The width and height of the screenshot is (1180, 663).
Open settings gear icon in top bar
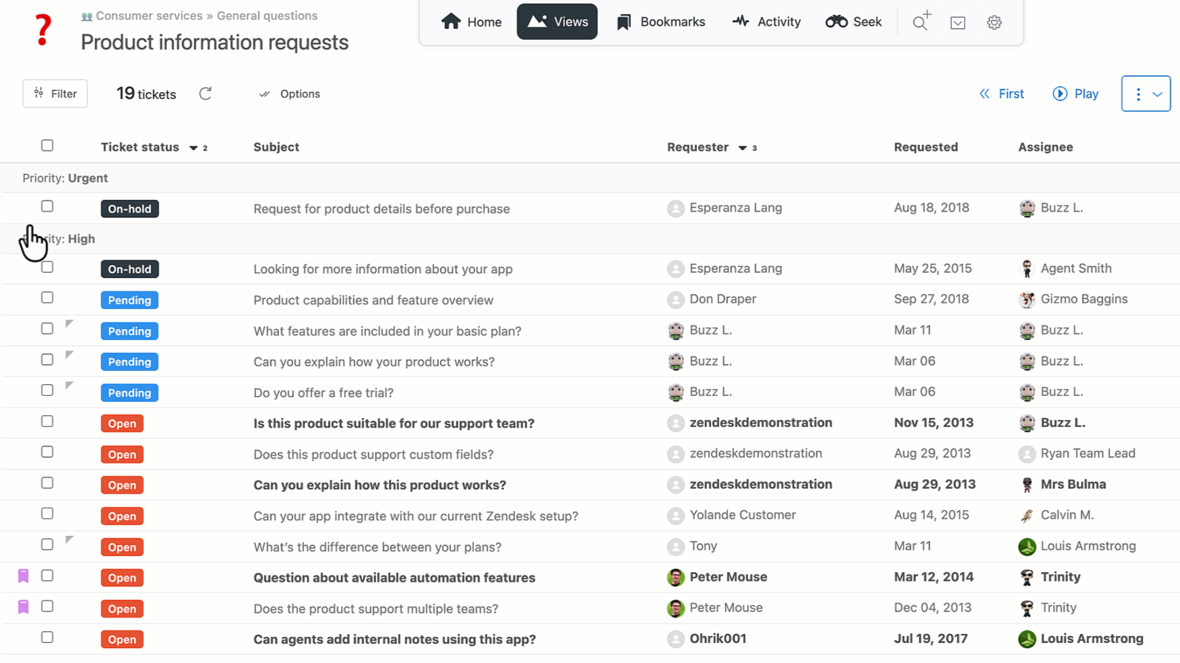pyautogui.click(x=994, y=23)
